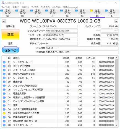This screenshot has width=120, height=129.
Task: Click raw value 000000001A4B
Action: [106, 102]
